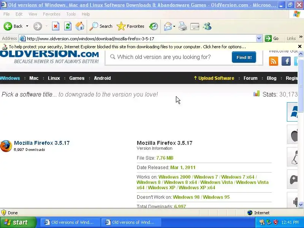The height and width of the screenshot is (228, 304).
Task: Select the Android nav item
Action: coord(102,78)
